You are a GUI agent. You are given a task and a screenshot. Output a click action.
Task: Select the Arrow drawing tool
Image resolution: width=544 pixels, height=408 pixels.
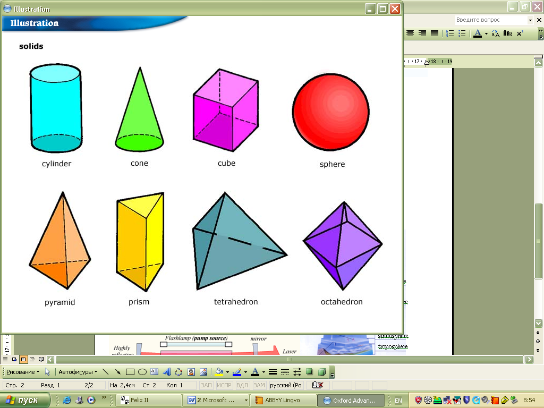click(117, 372)
